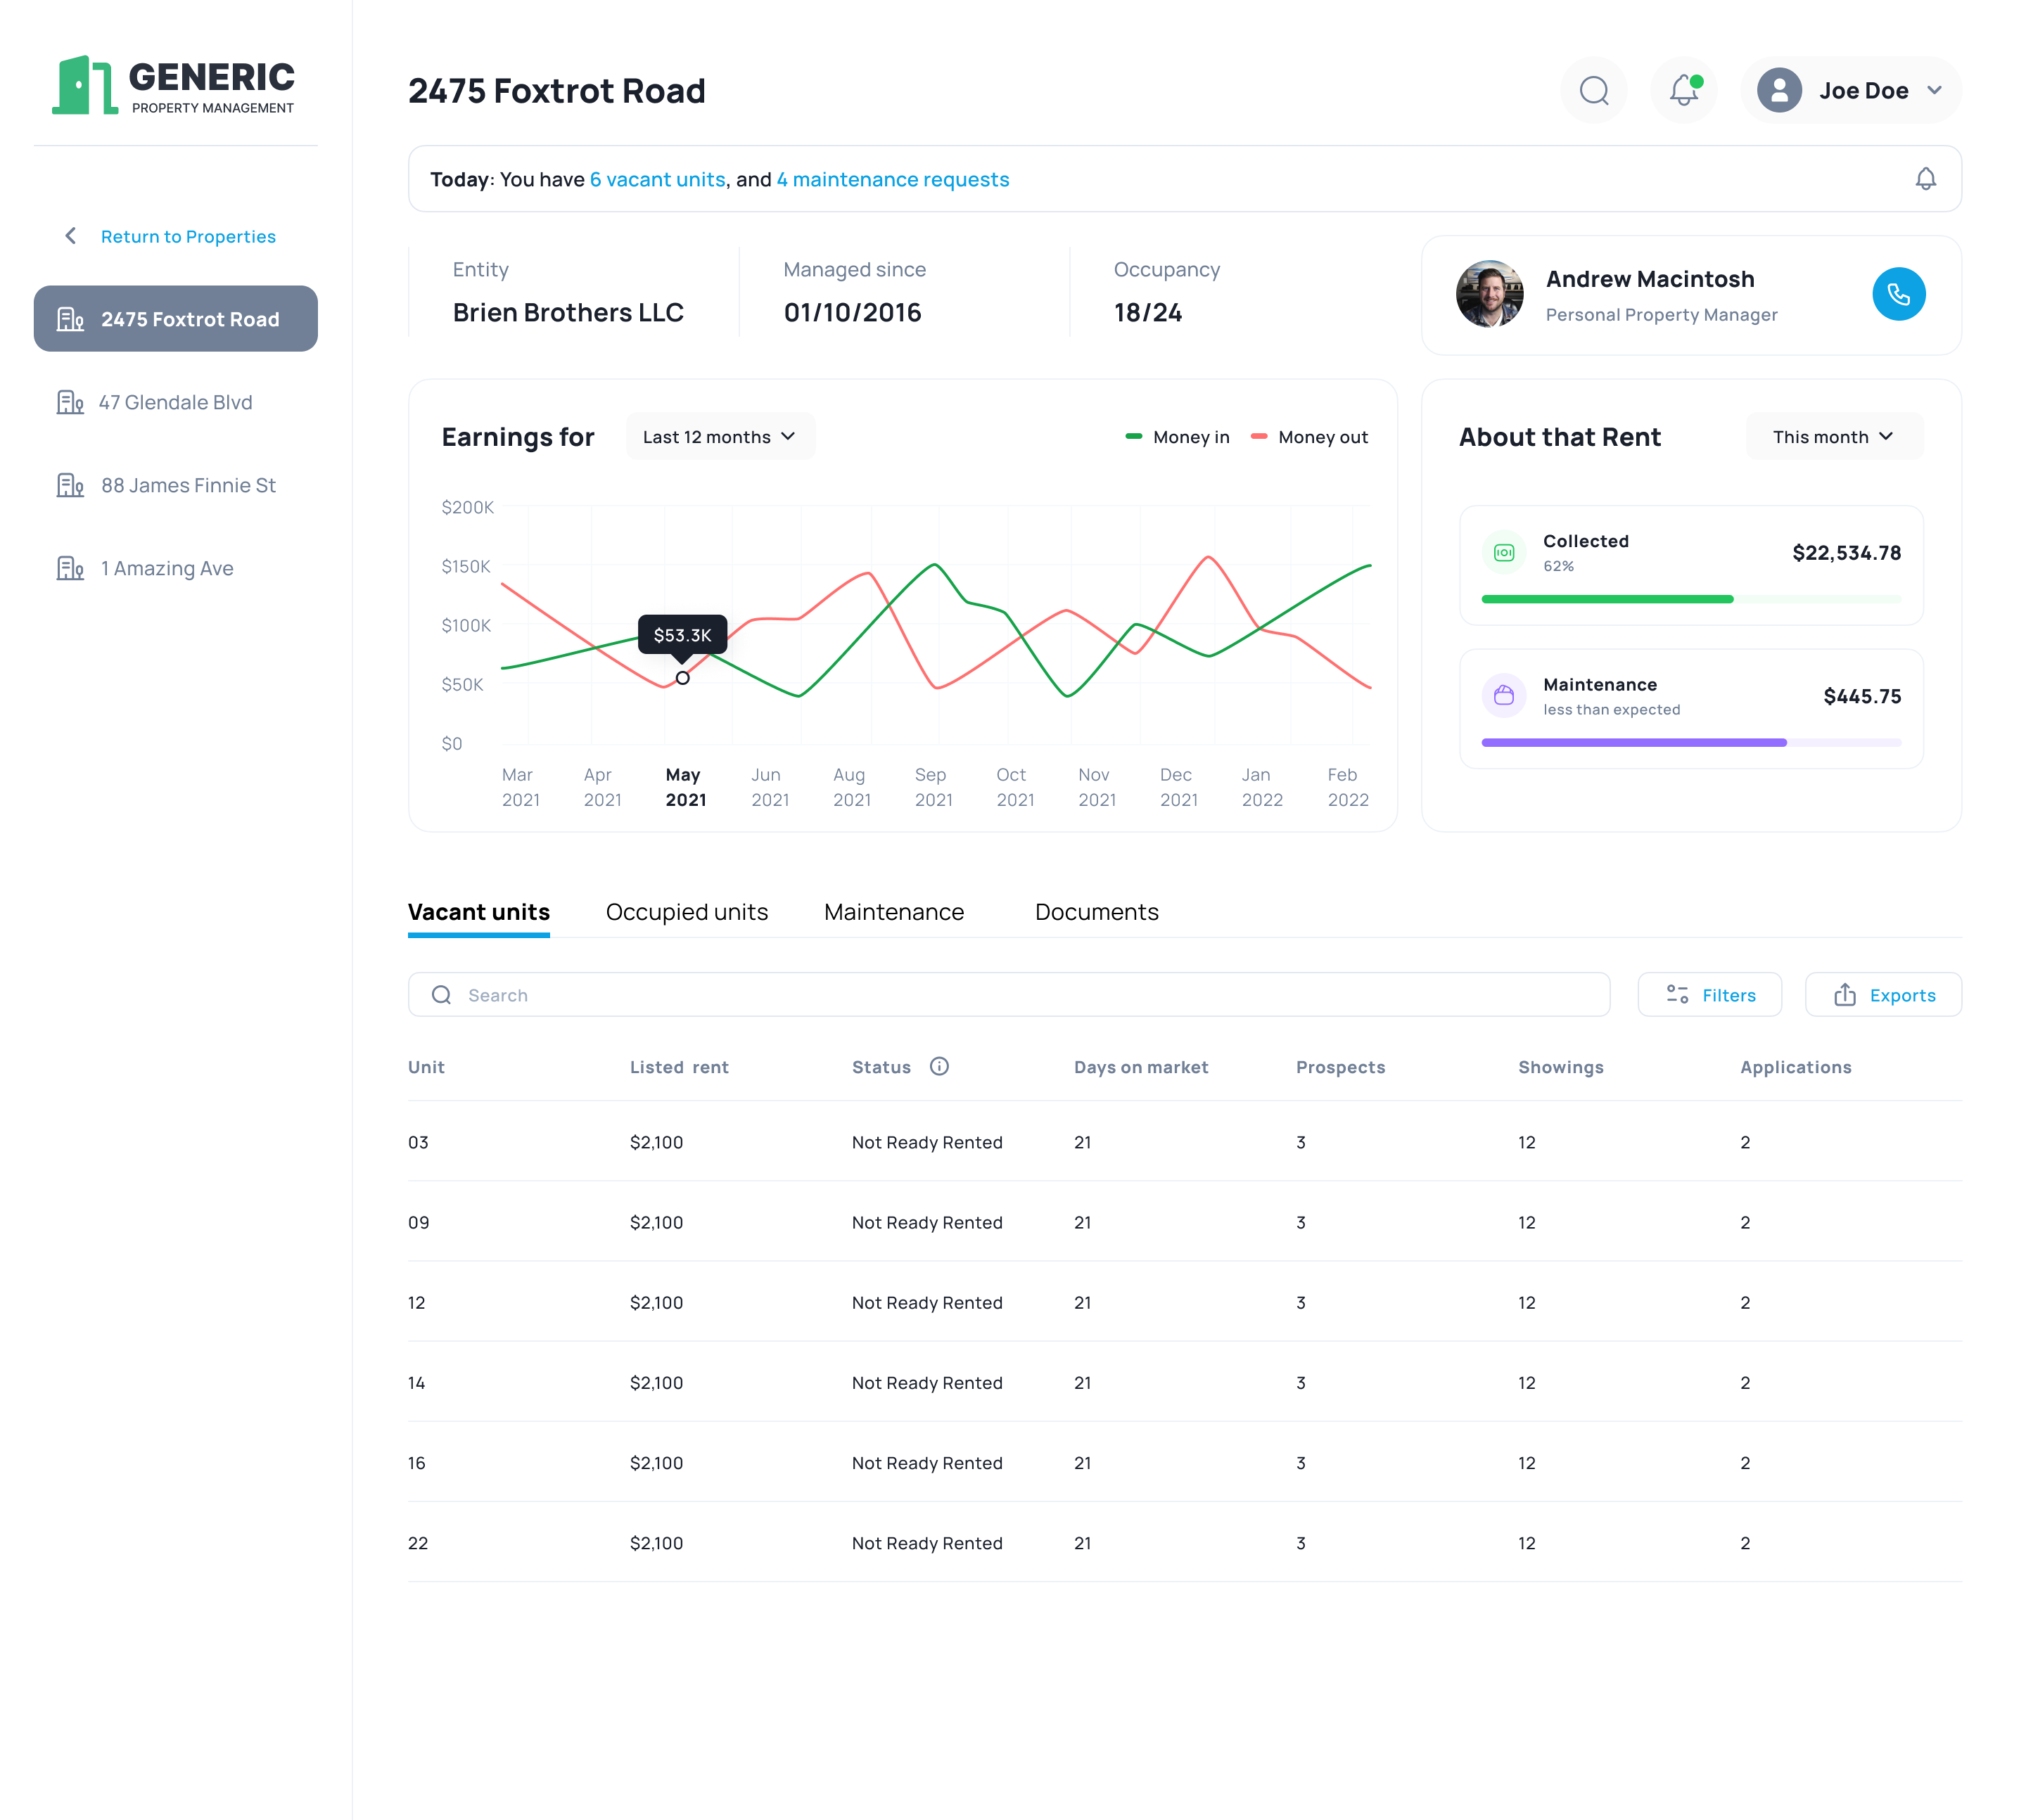Call Andrew Macintosh with phone icon

point(1898,294)
